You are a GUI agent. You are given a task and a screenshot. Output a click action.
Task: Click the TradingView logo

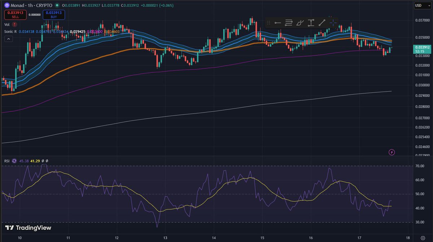pos(28,228)
